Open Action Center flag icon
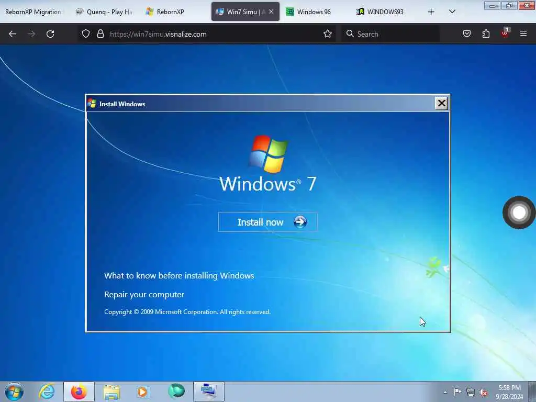This screenshot has height=402, width=536. tap(457, 392)
